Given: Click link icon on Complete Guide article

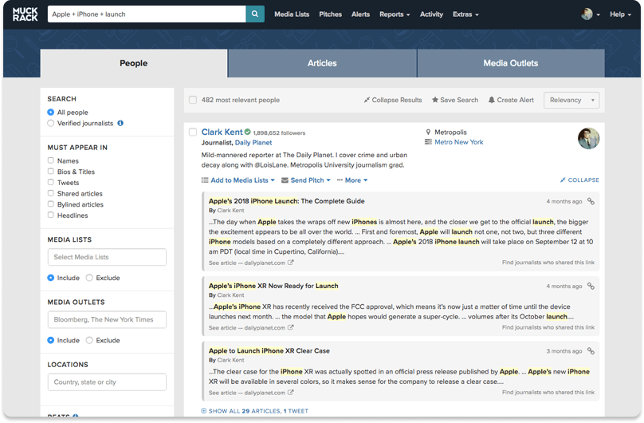Looking at the screenshot, I should (591, 202).
